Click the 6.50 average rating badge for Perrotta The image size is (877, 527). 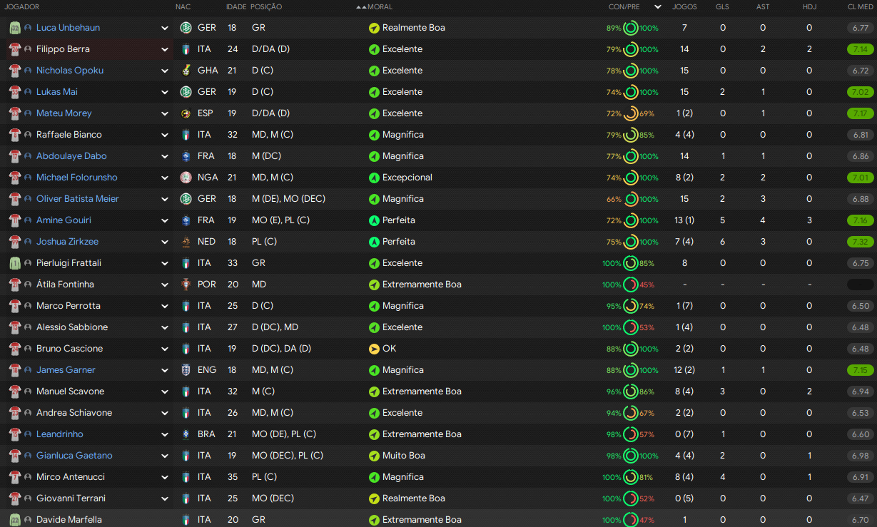coord(860,306)
